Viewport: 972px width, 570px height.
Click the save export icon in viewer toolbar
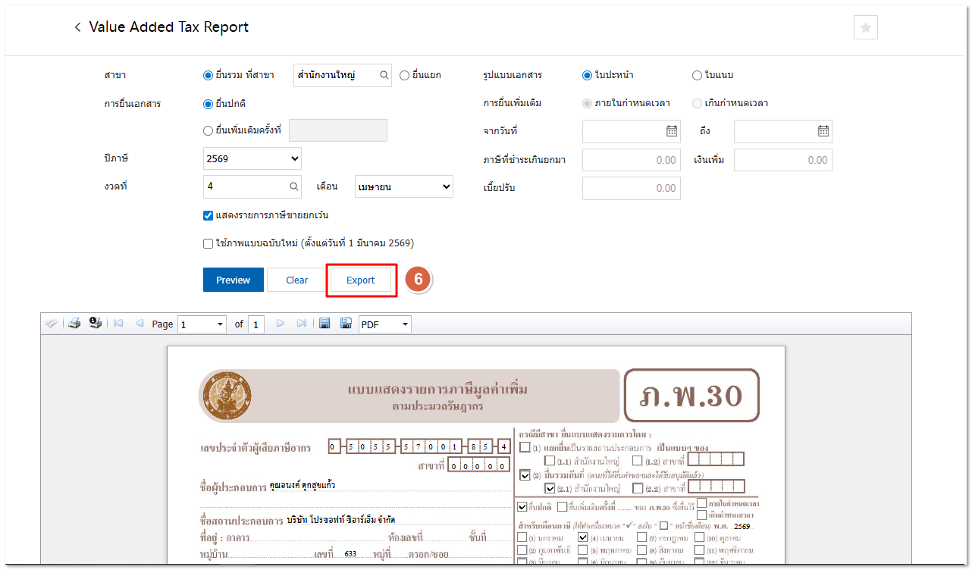click(x=325, y=324)
